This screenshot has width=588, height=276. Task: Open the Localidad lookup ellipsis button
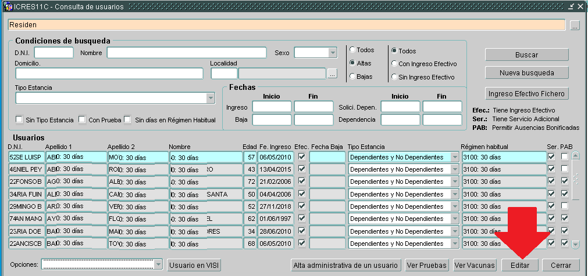332,74
